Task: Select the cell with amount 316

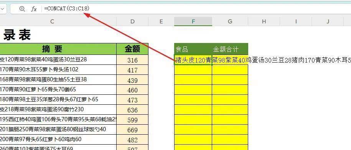Action: 132,60
